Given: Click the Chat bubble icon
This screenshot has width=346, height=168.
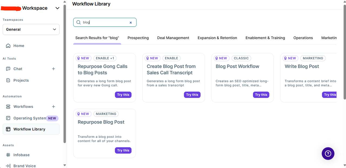Looking at the screenshot, I should (8, 69).
